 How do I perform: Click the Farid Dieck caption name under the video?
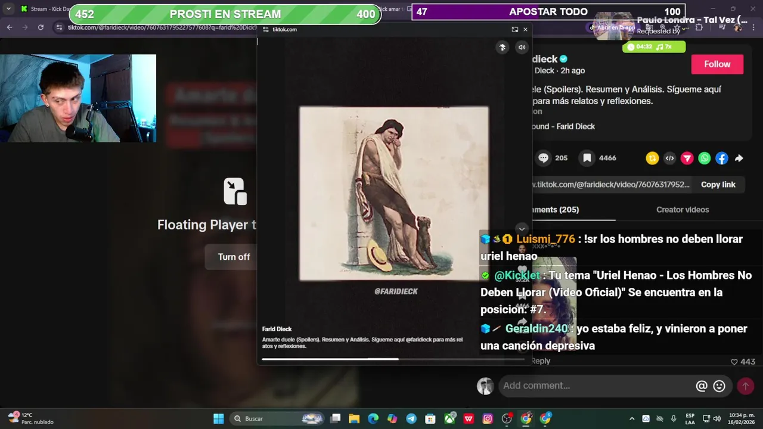[x=277, y=329]
